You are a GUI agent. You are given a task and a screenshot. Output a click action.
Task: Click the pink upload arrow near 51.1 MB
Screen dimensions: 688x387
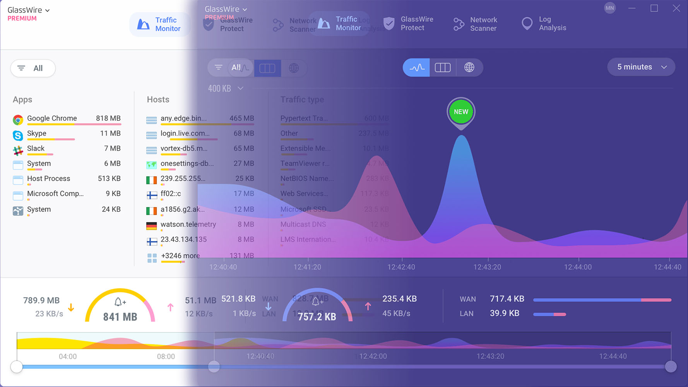(x=170, y=307)
